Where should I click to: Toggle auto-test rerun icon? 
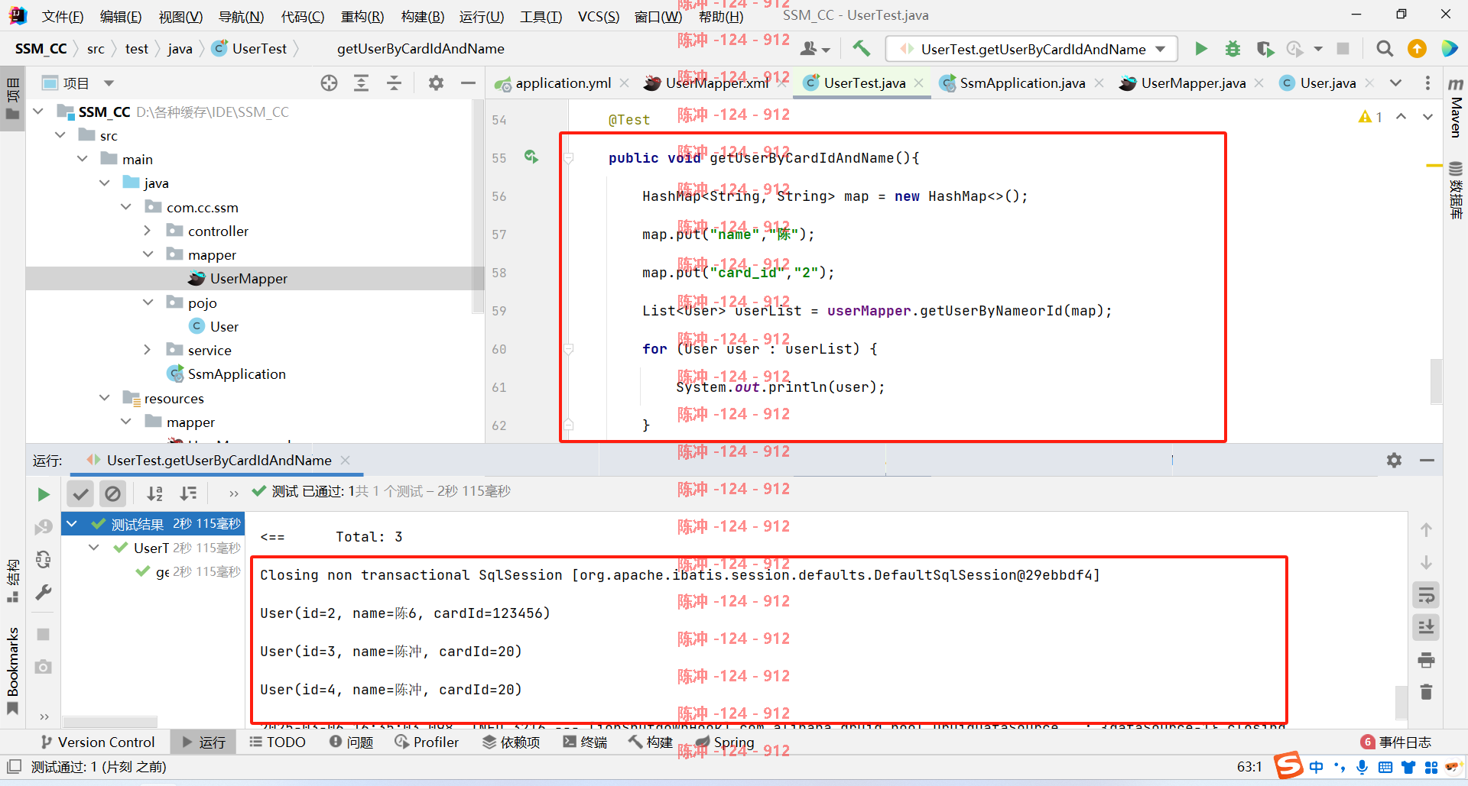coord(44,560)
